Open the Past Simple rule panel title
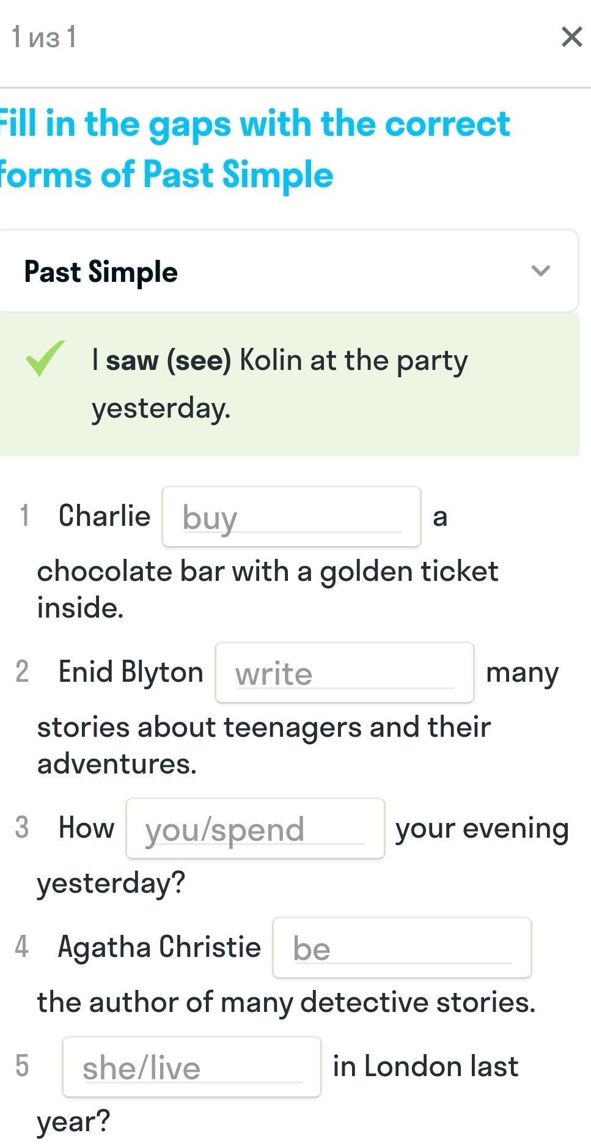The width and height of the screenshot is (591, 1144). pos(101,272)
